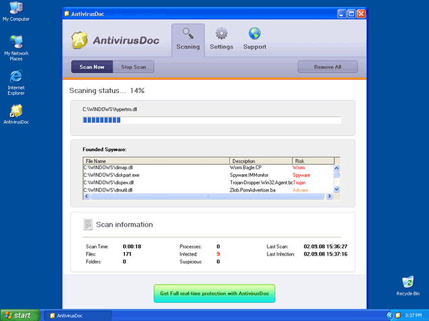This screenshot has height=321, width=429.
Task: Open the Recycle Bin
Action: 407,282
